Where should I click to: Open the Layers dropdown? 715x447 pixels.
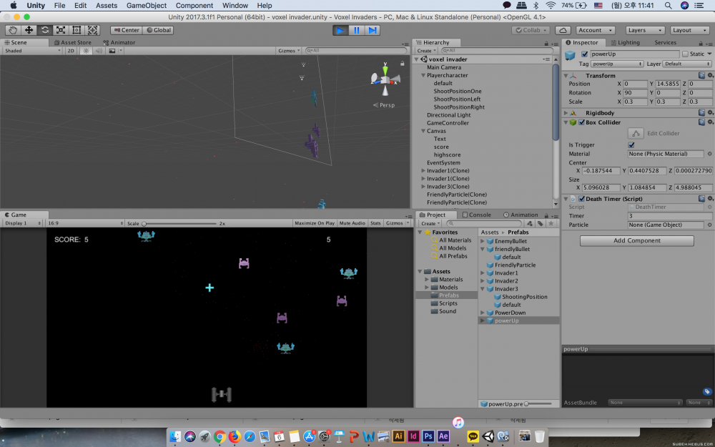point(645,30)
